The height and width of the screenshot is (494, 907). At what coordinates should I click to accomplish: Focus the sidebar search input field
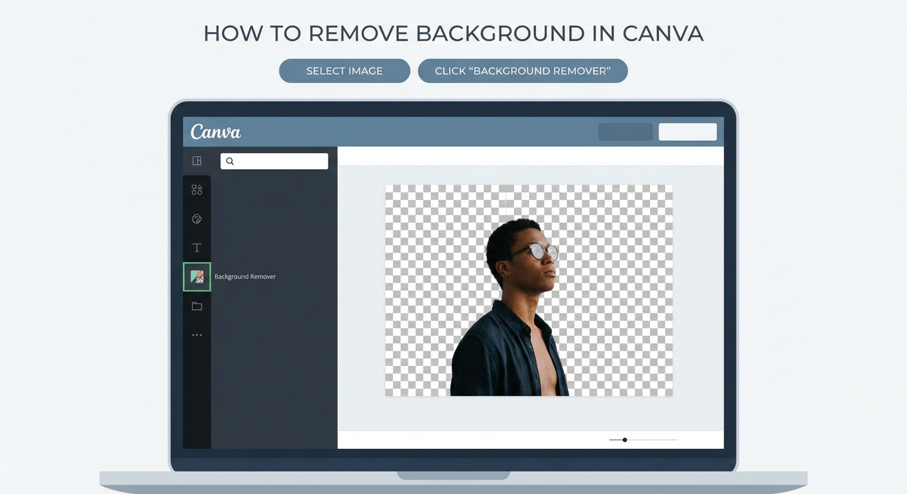point(280,161)
